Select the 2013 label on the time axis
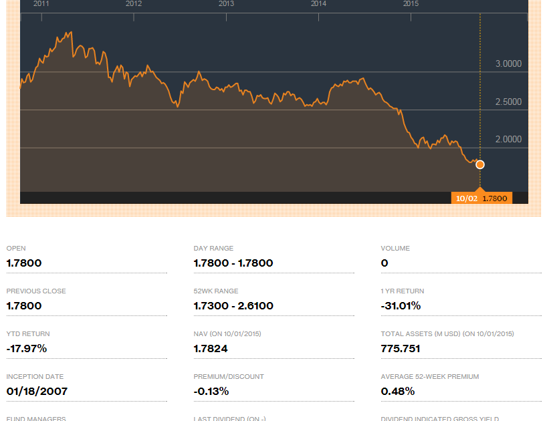 click(x=226, y=4)
